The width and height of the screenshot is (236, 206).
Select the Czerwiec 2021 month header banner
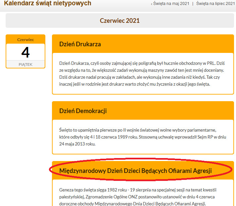pos(120,21)
